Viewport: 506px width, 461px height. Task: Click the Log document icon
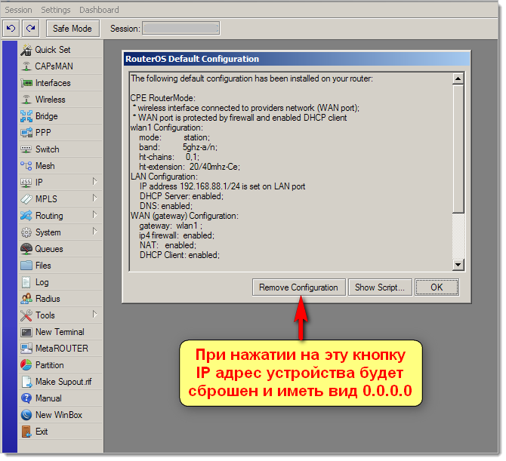point(26,282)
